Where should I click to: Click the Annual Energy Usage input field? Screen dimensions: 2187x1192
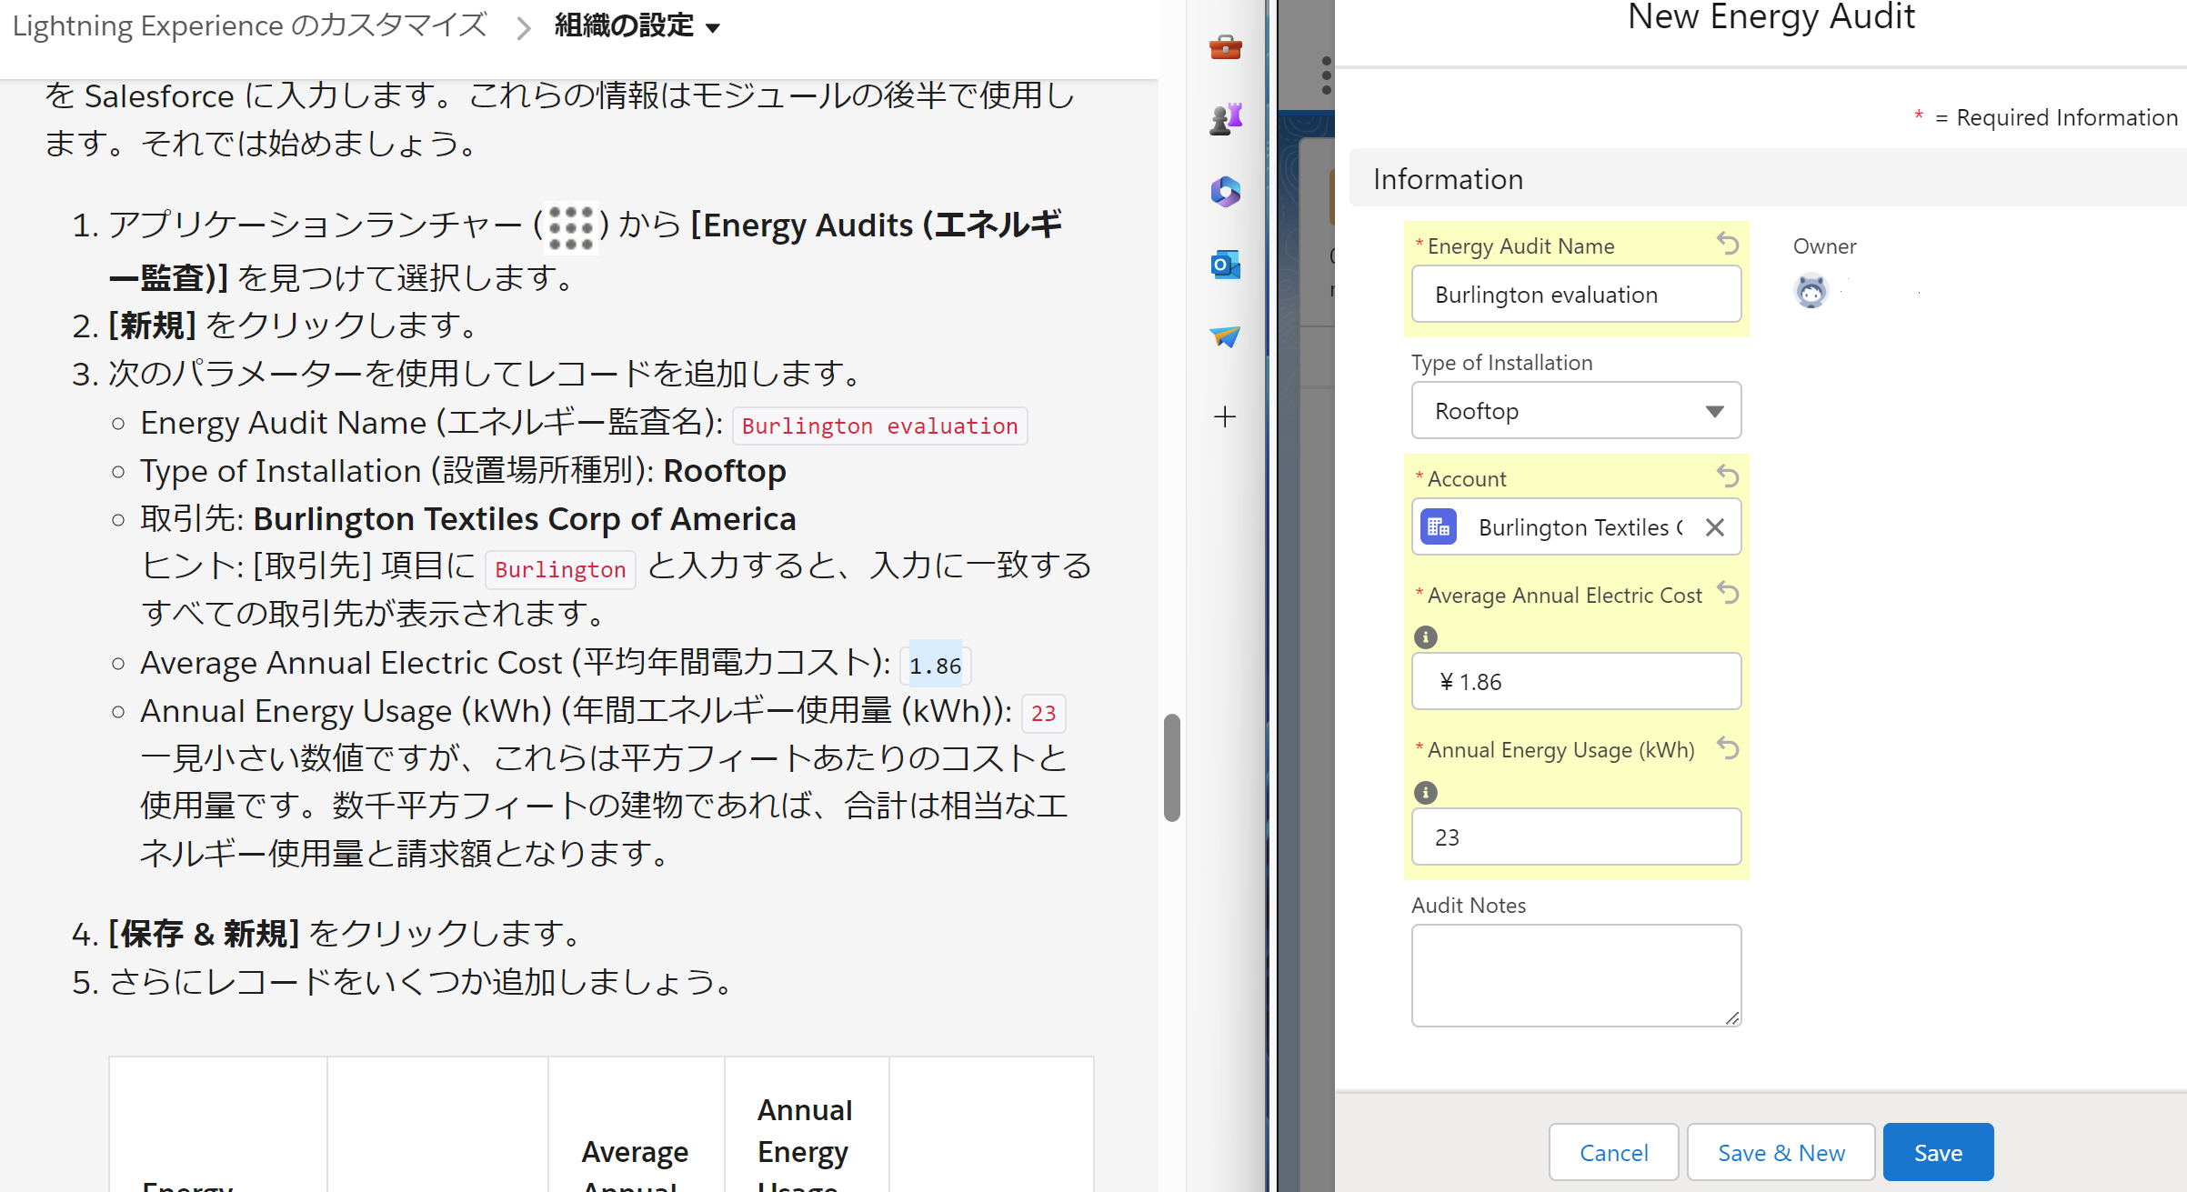tap(1576, 836)
